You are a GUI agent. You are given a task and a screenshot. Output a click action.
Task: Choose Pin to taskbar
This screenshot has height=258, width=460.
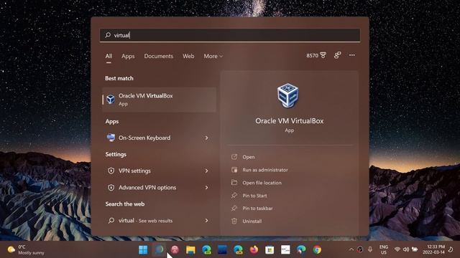(257, 209)
